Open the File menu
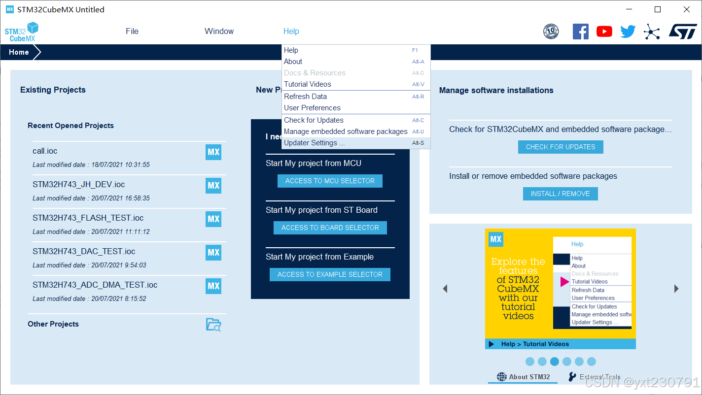This screenshot has height=395, width=702. click(x=132, y=31)
